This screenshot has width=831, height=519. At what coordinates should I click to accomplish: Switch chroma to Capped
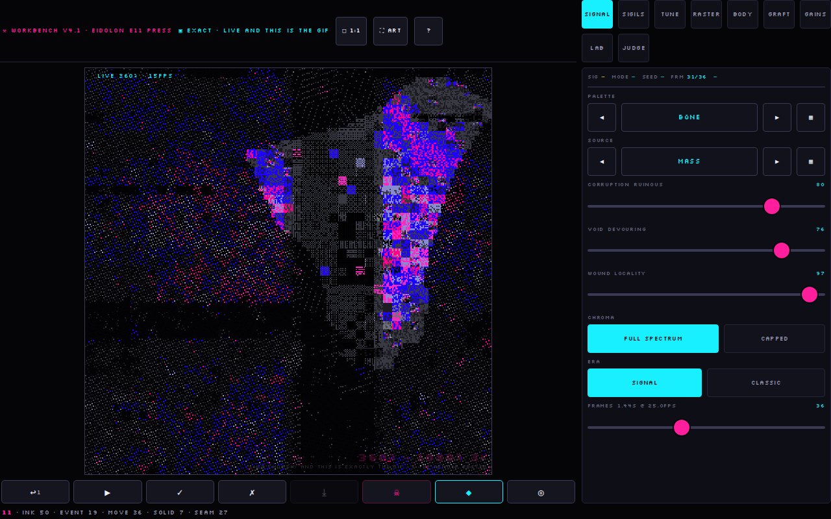point(775,339)
